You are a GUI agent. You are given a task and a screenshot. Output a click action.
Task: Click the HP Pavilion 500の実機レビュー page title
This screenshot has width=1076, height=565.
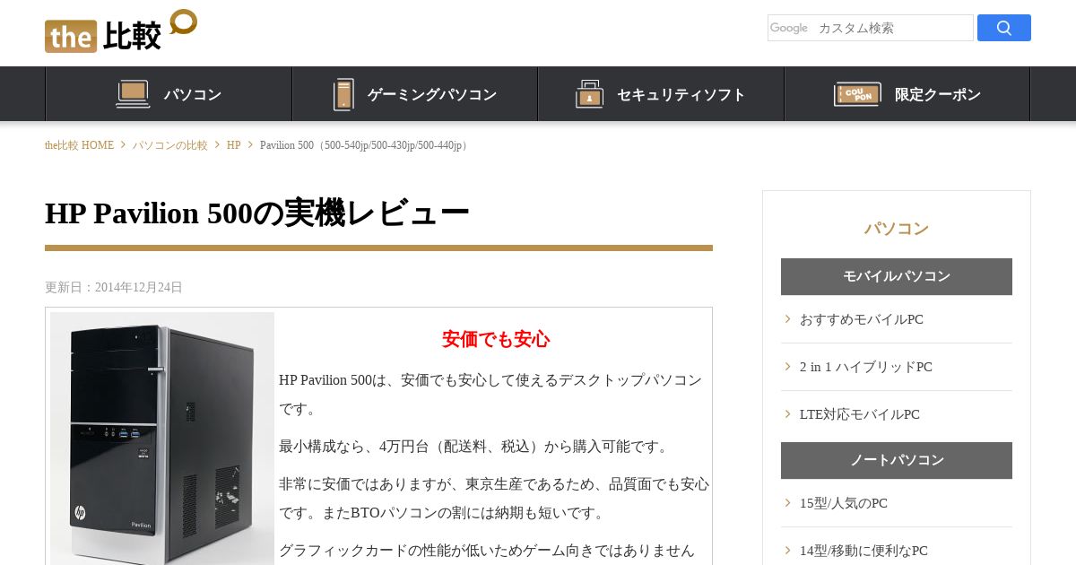(257, 213)
